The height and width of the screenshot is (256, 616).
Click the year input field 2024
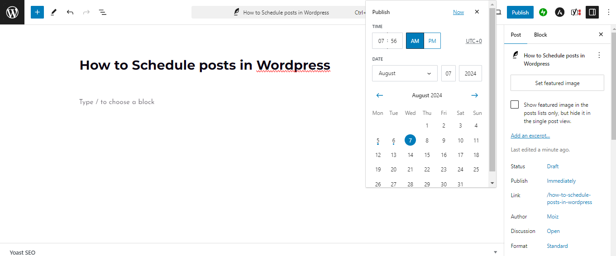(x=470, y=73)
